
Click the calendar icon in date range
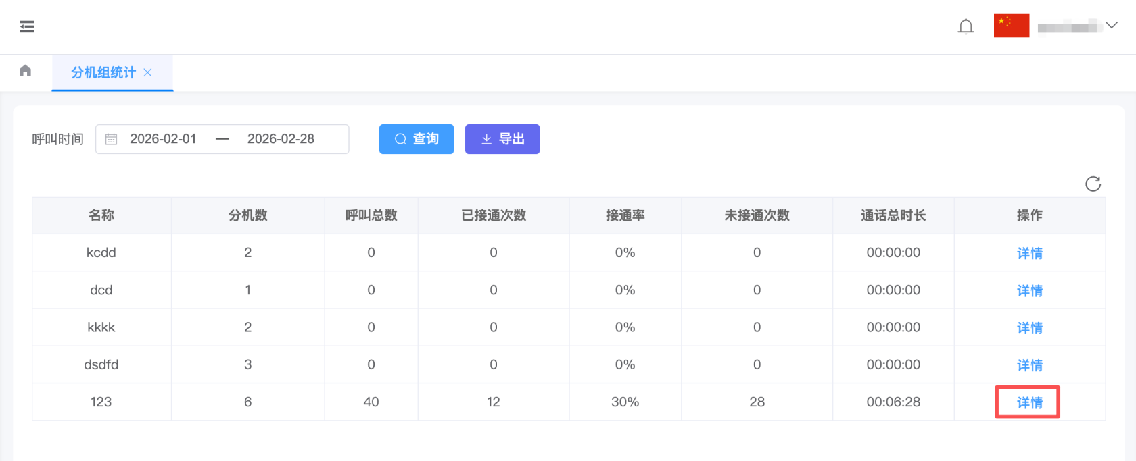click(112, 139)
